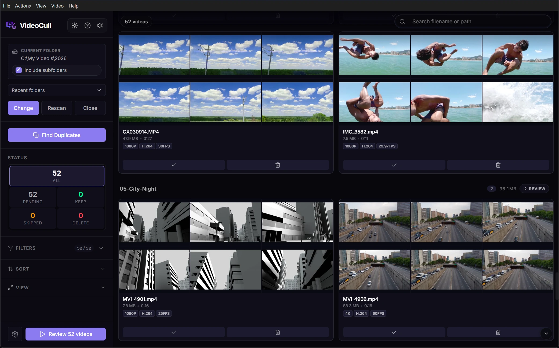
Task: Filter by 52 PENDING status
Action: click(33, 197)
